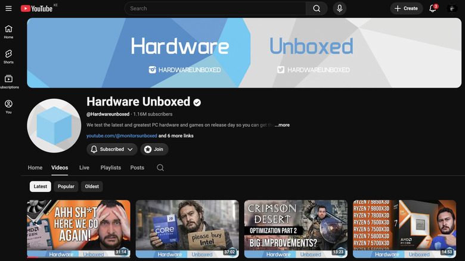Select the Popular sort chip
This screenshot has width=465, height=261.
click(66, 187)
